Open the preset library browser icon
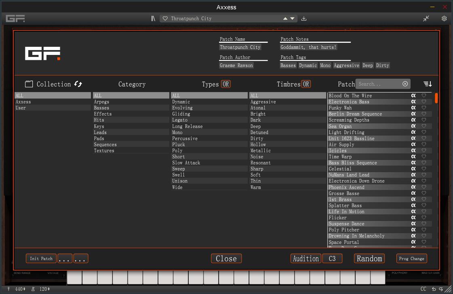453x294 pixels. pyautogui.click(x=153, y=19)
